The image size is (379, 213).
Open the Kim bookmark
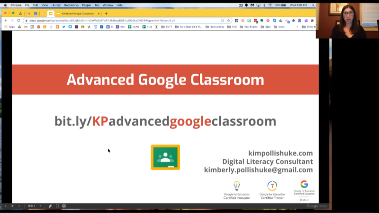pos(120,27)
